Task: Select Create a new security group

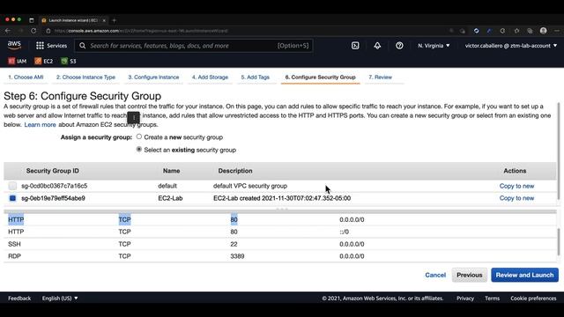Action: click(139, 136)
